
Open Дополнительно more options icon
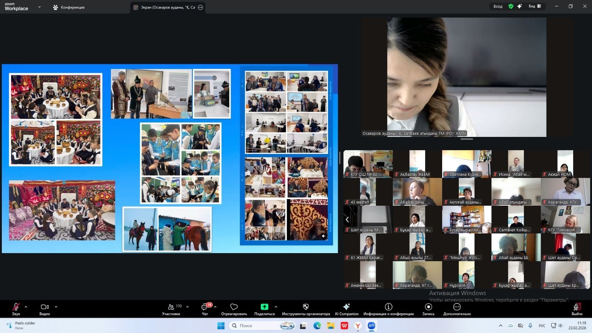coord(457,309)
